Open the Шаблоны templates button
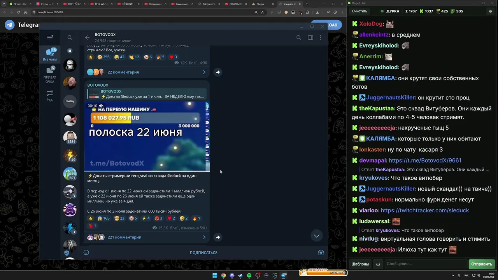Viewport: 498px width, 280px height. (360, 264)
